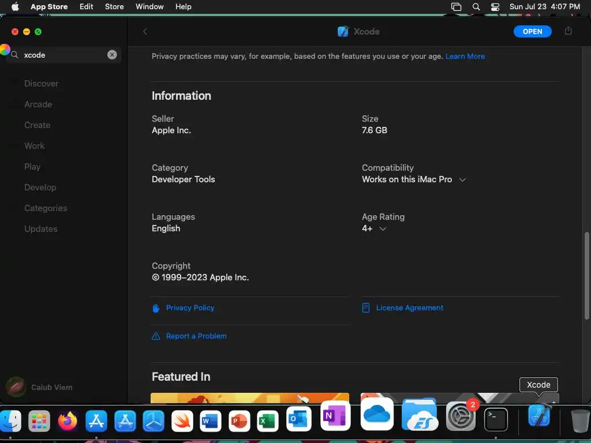Open the Edit menu

(x=87, y=7)
